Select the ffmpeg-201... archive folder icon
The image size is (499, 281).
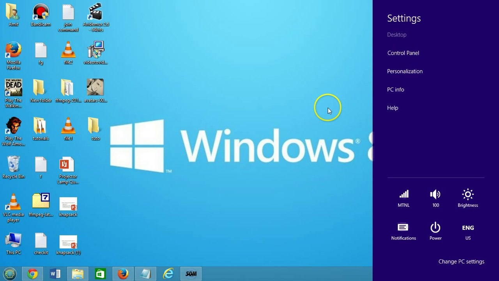68,91
